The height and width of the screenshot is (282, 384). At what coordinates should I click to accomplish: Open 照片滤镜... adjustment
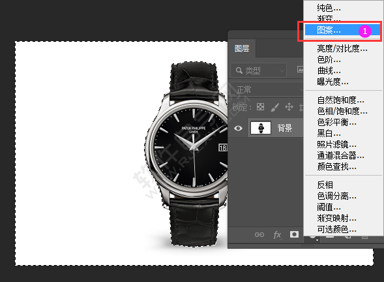(336, 144)
